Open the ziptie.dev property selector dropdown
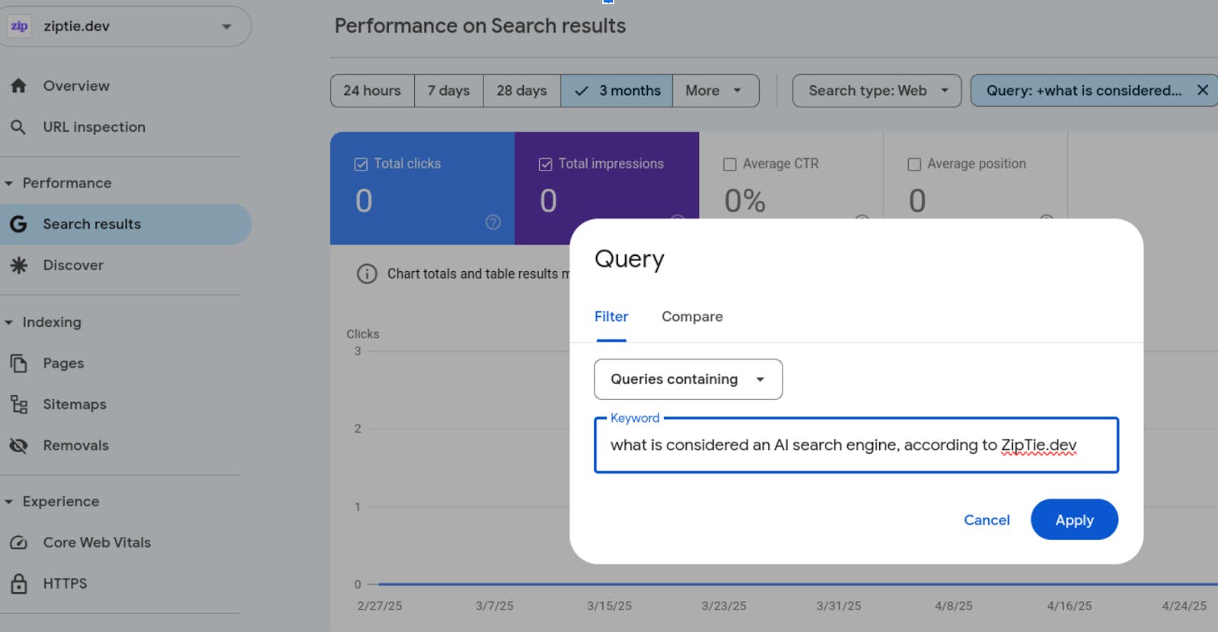This screenshot has height=632, width=1218. coord(126,26)
